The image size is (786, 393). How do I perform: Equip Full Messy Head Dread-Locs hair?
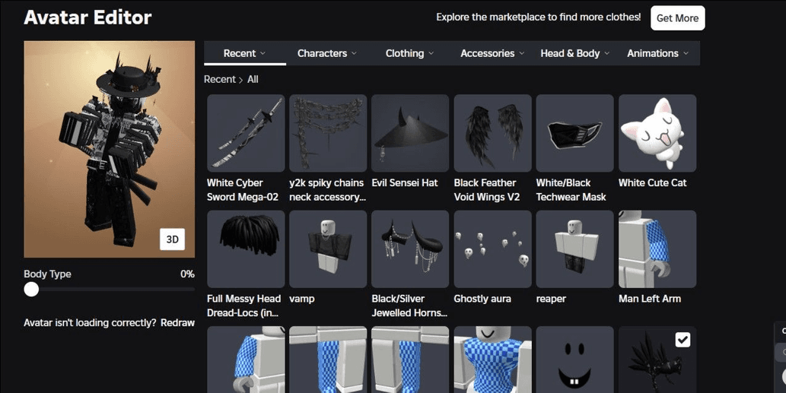pyautogui.click(x=246, y=249)
